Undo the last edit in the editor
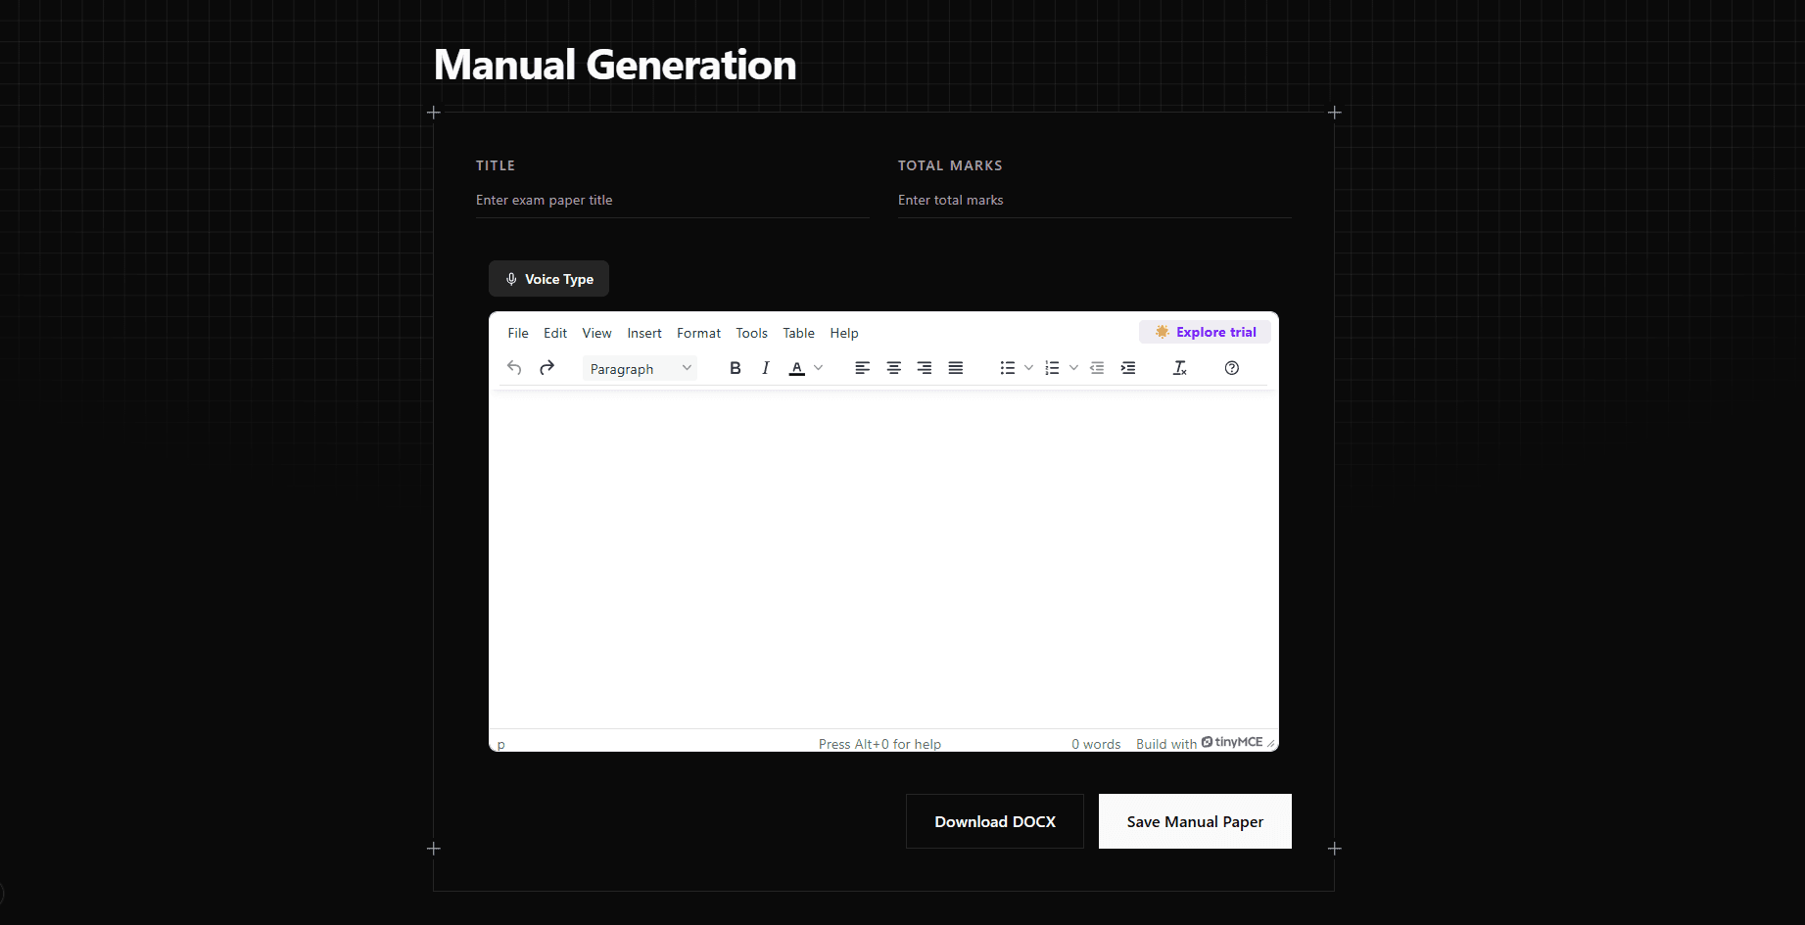 click(x=514, y=368)
